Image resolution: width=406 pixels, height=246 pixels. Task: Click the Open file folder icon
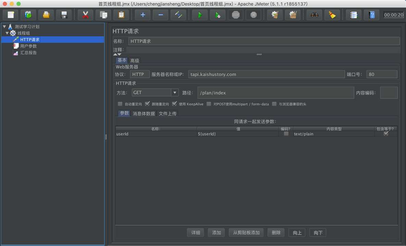click(x=46, y=15)
